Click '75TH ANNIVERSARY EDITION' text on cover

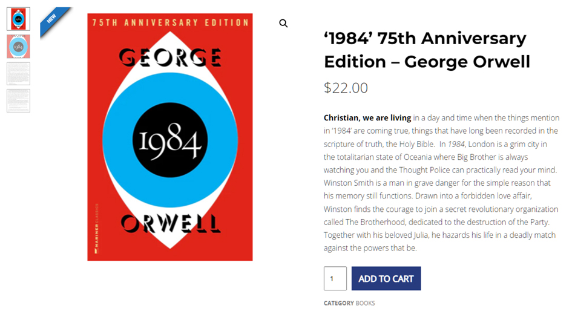(x=170, y=22)
